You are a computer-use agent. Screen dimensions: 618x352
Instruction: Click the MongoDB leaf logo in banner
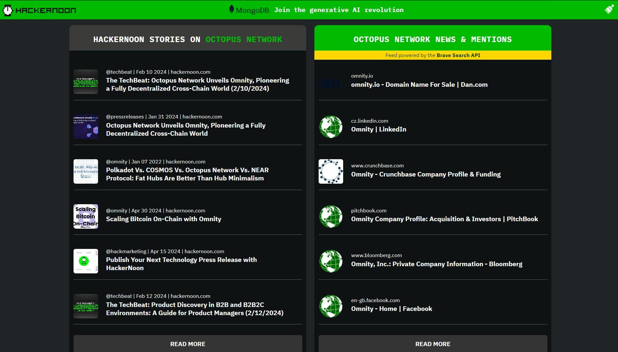point(232,10)
